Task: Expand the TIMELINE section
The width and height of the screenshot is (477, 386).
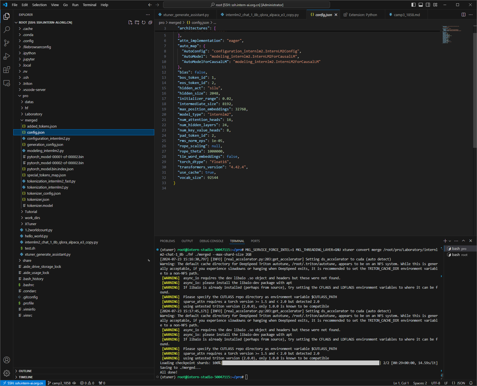Action: click(x=83, y=377)
